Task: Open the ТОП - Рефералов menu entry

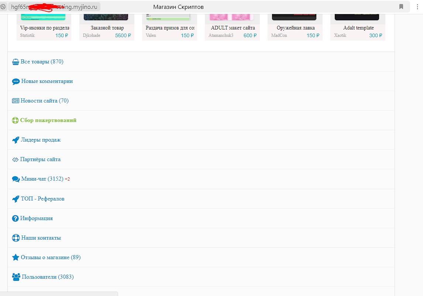Action: [43, 199]
